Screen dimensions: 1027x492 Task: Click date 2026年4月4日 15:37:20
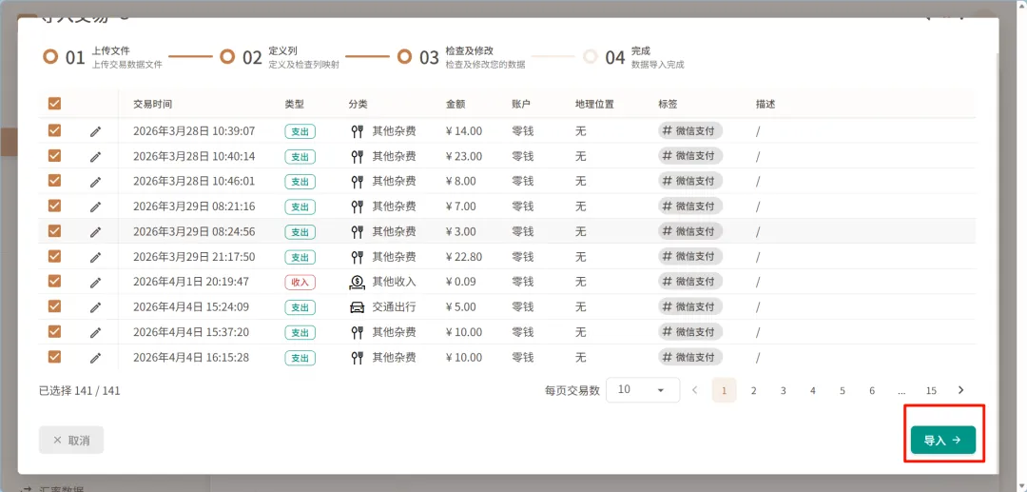click(190, 332)
